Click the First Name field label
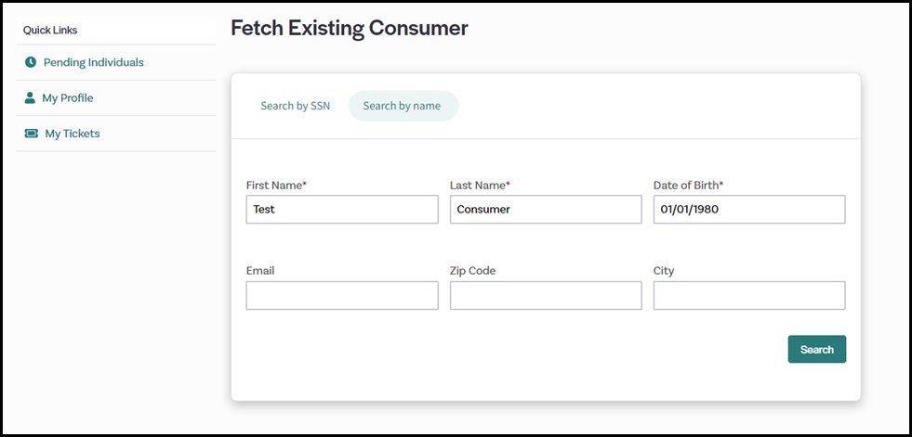The image size is (912, 437). tap(275, 186)
